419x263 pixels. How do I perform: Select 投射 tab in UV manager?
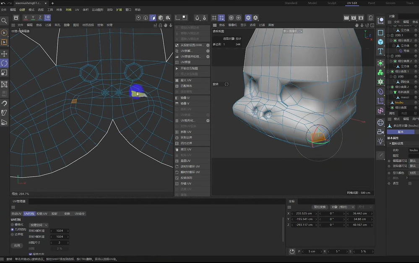coord(55,214)
